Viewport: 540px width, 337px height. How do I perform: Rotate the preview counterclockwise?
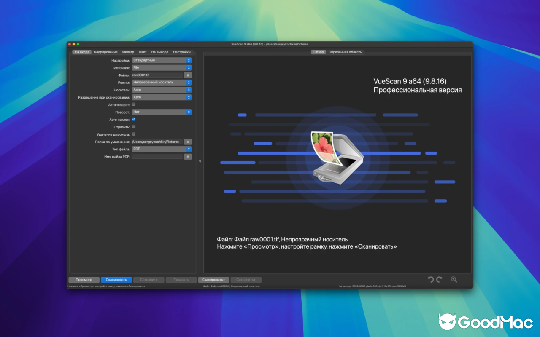(431, 279)
